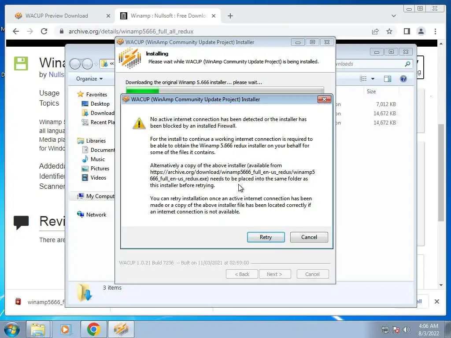The width and height of the screenshot is (451, 338).
Task: Open Chrome profile avatar
Action: coord(421,31)
